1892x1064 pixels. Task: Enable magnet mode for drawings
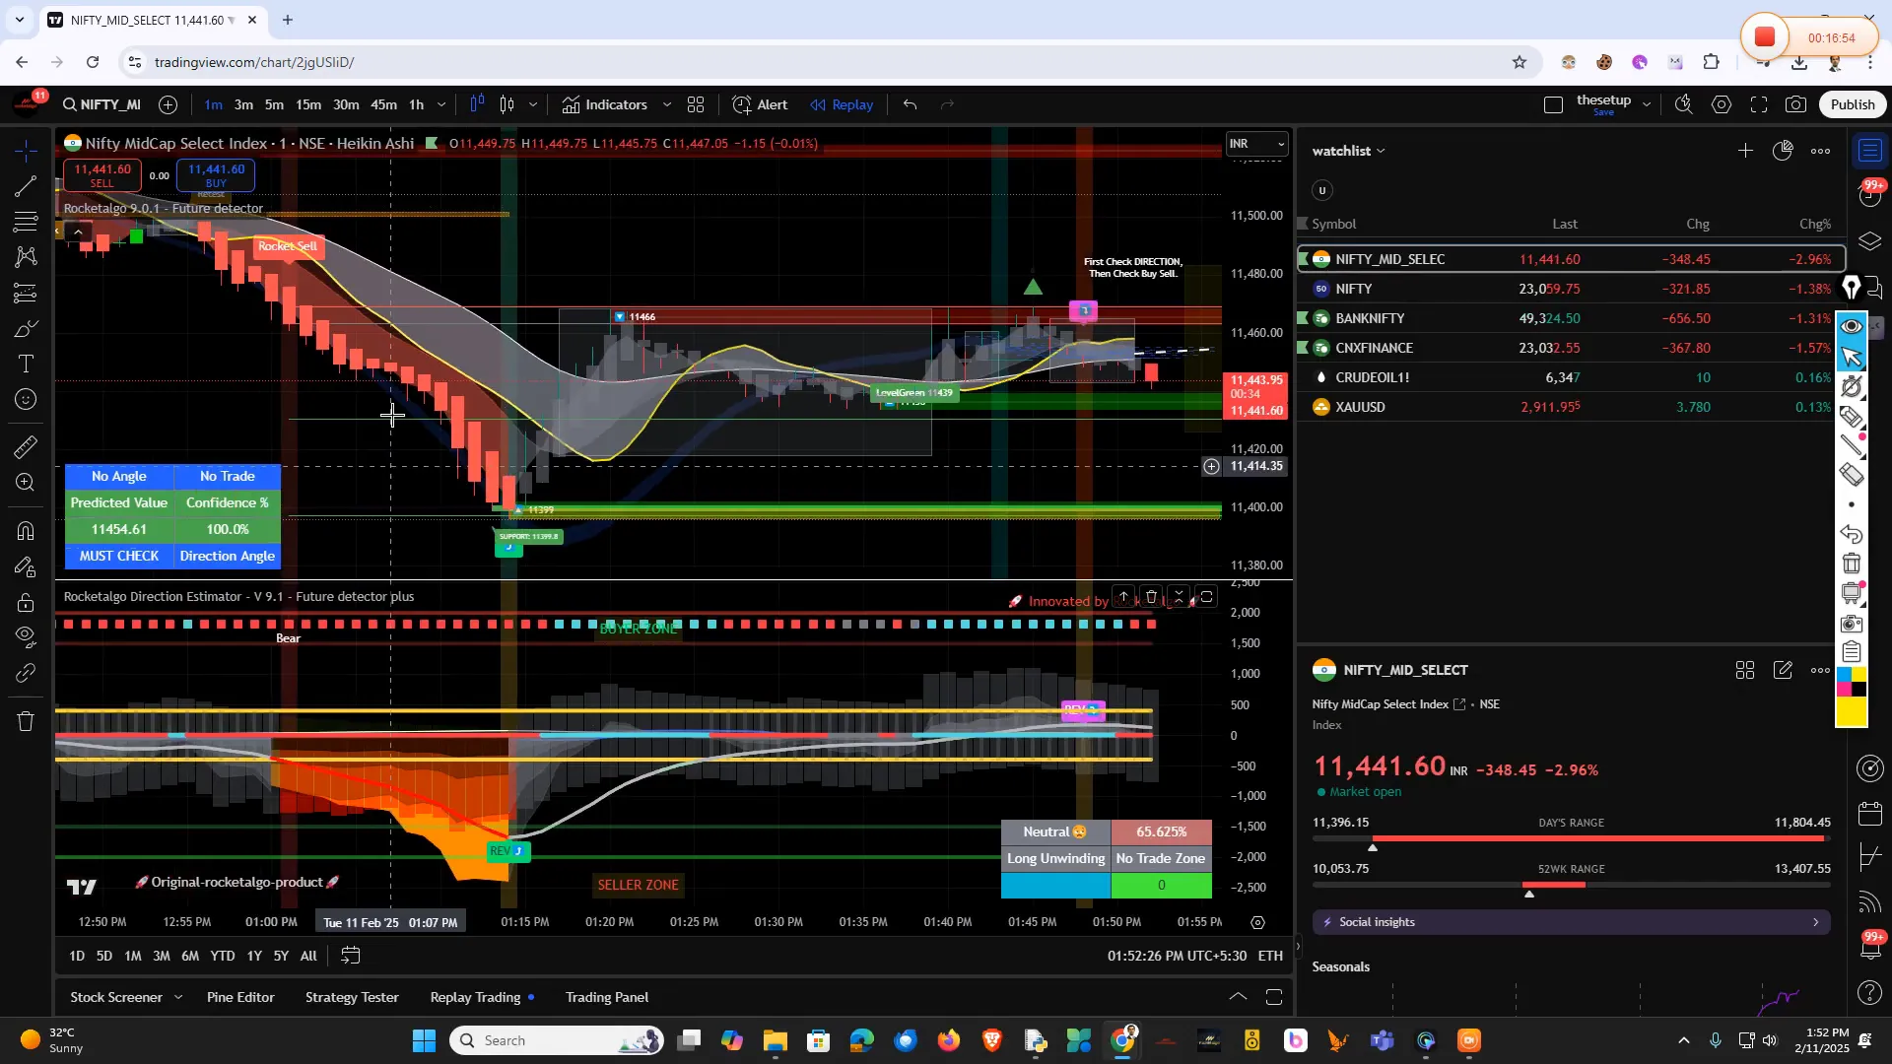pyautogui.click(x=25, y=532)
